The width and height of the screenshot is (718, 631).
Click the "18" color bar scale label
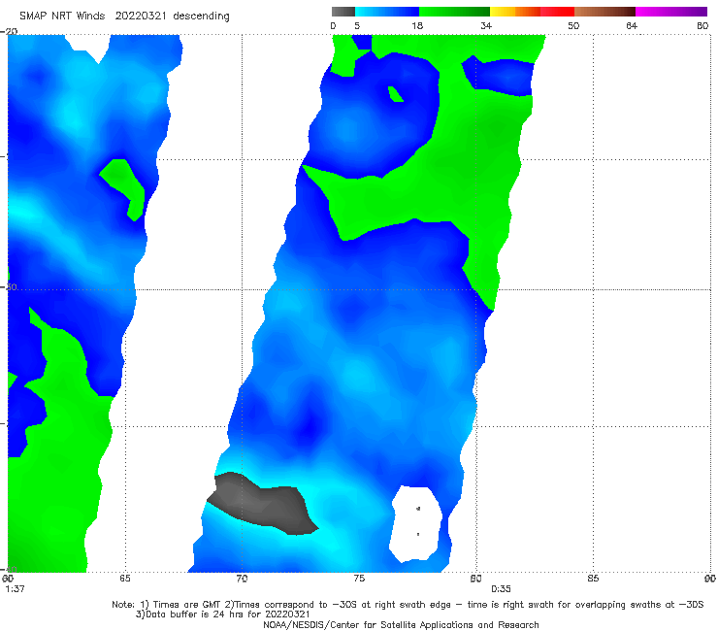[417, 25]
